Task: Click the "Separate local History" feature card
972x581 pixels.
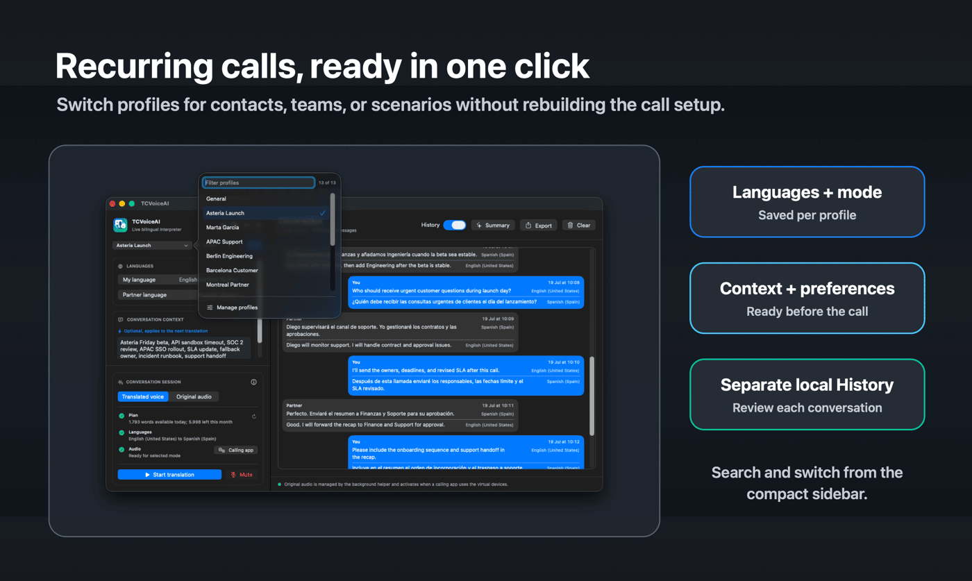Action: pyautogui.click(x=807, y=395)
